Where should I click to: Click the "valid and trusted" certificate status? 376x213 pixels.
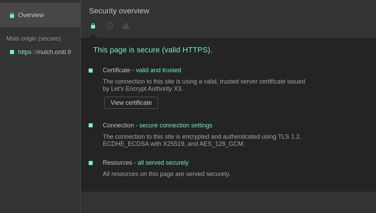(x=158, y=70)
